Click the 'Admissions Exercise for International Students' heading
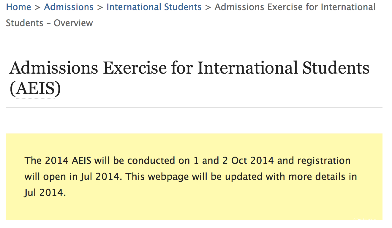This screenshot has width=392, height=228. 189,68
